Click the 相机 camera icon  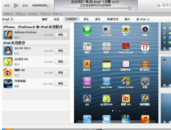click(145, 29)
